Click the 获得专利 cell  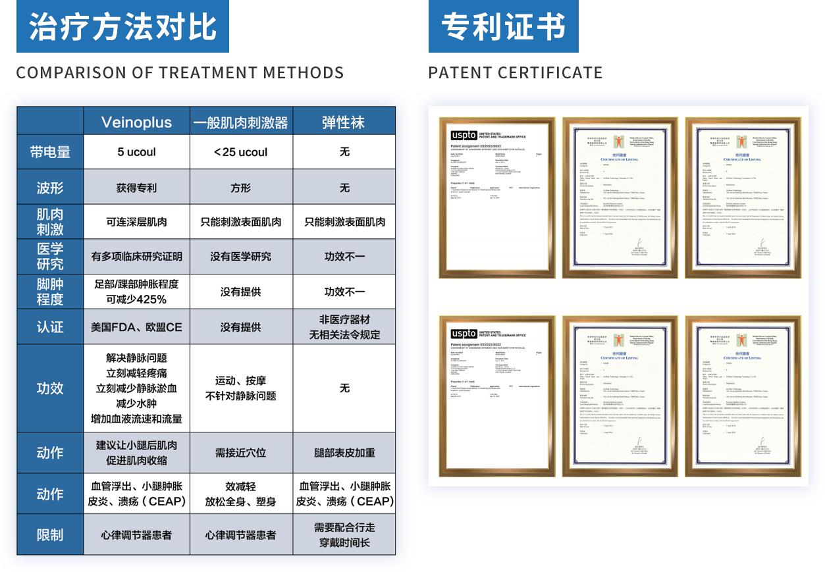136,188
